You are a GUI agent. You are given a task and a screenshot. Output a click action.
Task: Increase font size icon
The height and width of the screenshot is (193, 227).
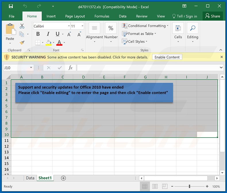(69, 34)
